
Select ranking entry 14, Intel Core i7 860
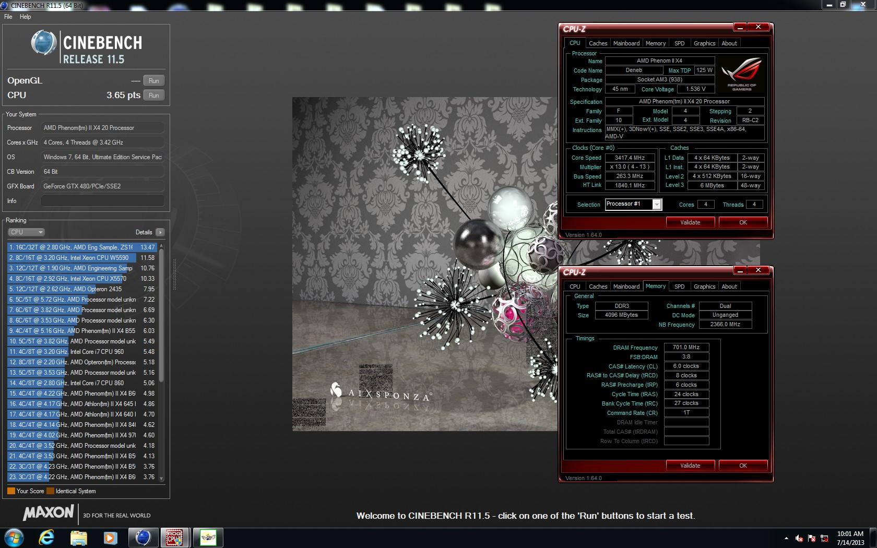pyautogui.click(x=82, y=383)
